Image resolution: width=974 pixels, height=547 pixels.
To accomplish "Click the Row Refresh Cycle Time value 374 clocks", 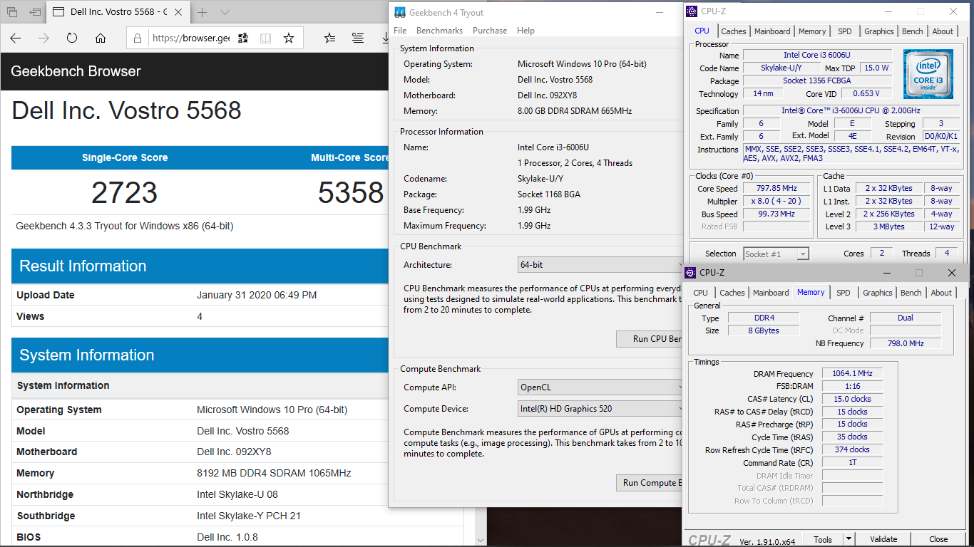I will [852, 449].
